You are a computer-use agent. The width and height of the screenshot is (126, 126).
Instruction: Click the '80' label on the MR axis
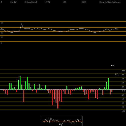(123, 75)
